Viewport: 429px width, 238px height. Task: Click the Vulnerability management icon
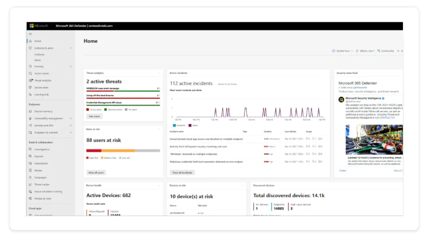pos(30,118)
